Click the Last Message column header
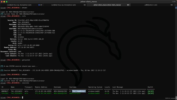The image size is (177, 100). pos(118,87)
